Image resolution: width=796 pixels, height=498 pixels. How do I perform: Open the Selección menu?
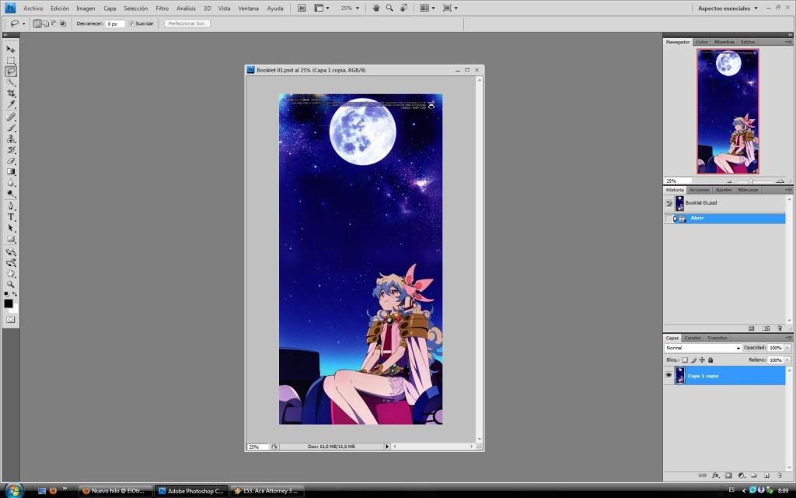[135, 8]
